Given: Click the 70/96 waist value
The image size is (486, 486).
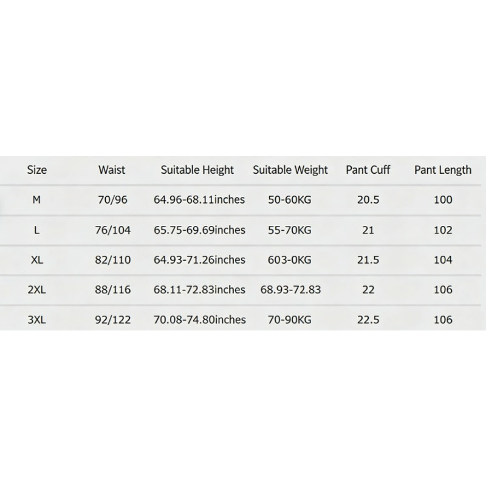Looking at the screenshot, I should point(112,200).
